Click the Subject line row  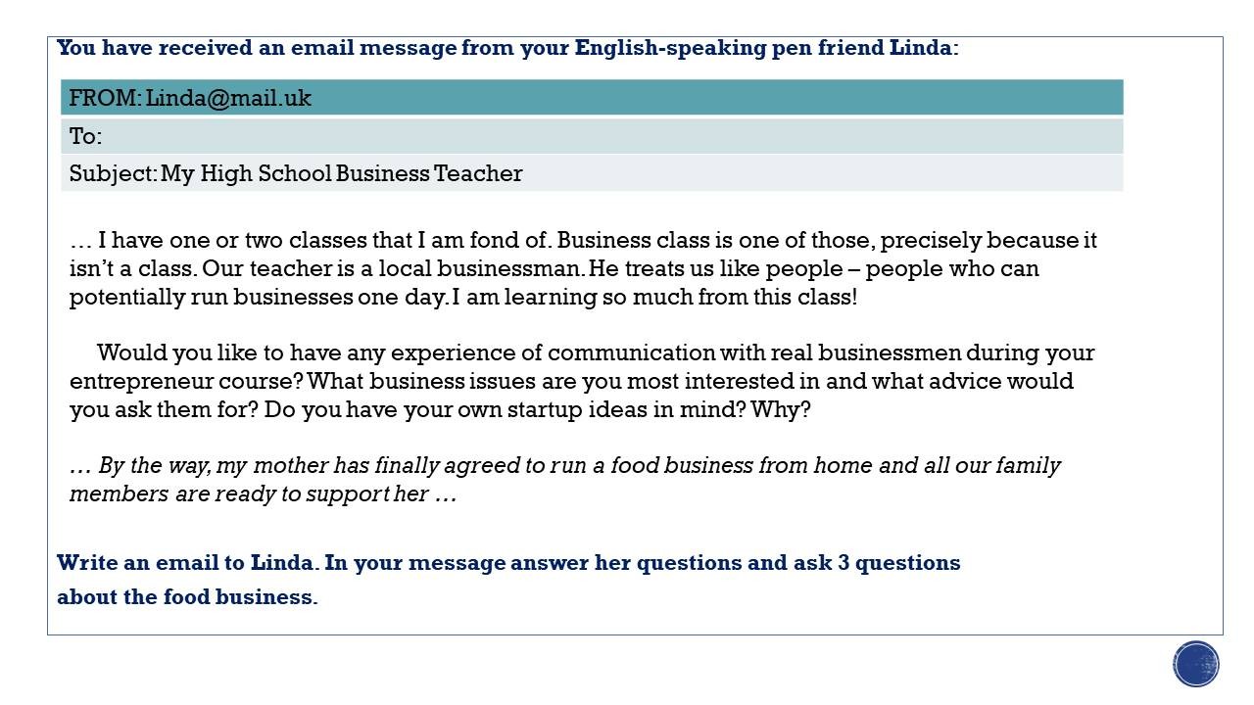click(x=592, y=173)
